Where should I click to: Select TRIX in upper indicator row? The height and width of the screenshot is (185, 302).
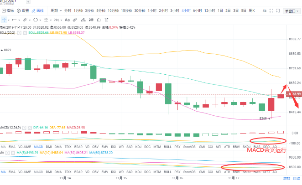(68, 147)
